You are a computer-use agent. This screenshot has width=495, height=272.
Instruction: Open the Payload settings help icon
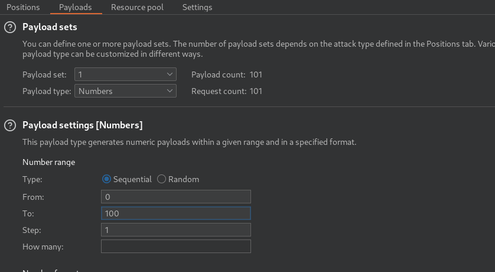point(9,125)
